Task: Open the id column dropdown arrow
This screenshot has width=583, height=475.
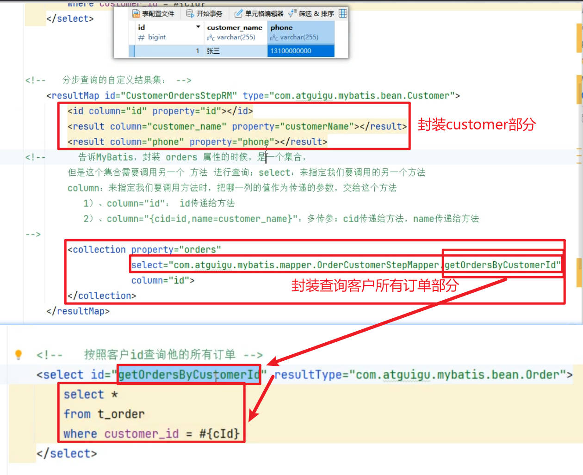Action: 198,27
